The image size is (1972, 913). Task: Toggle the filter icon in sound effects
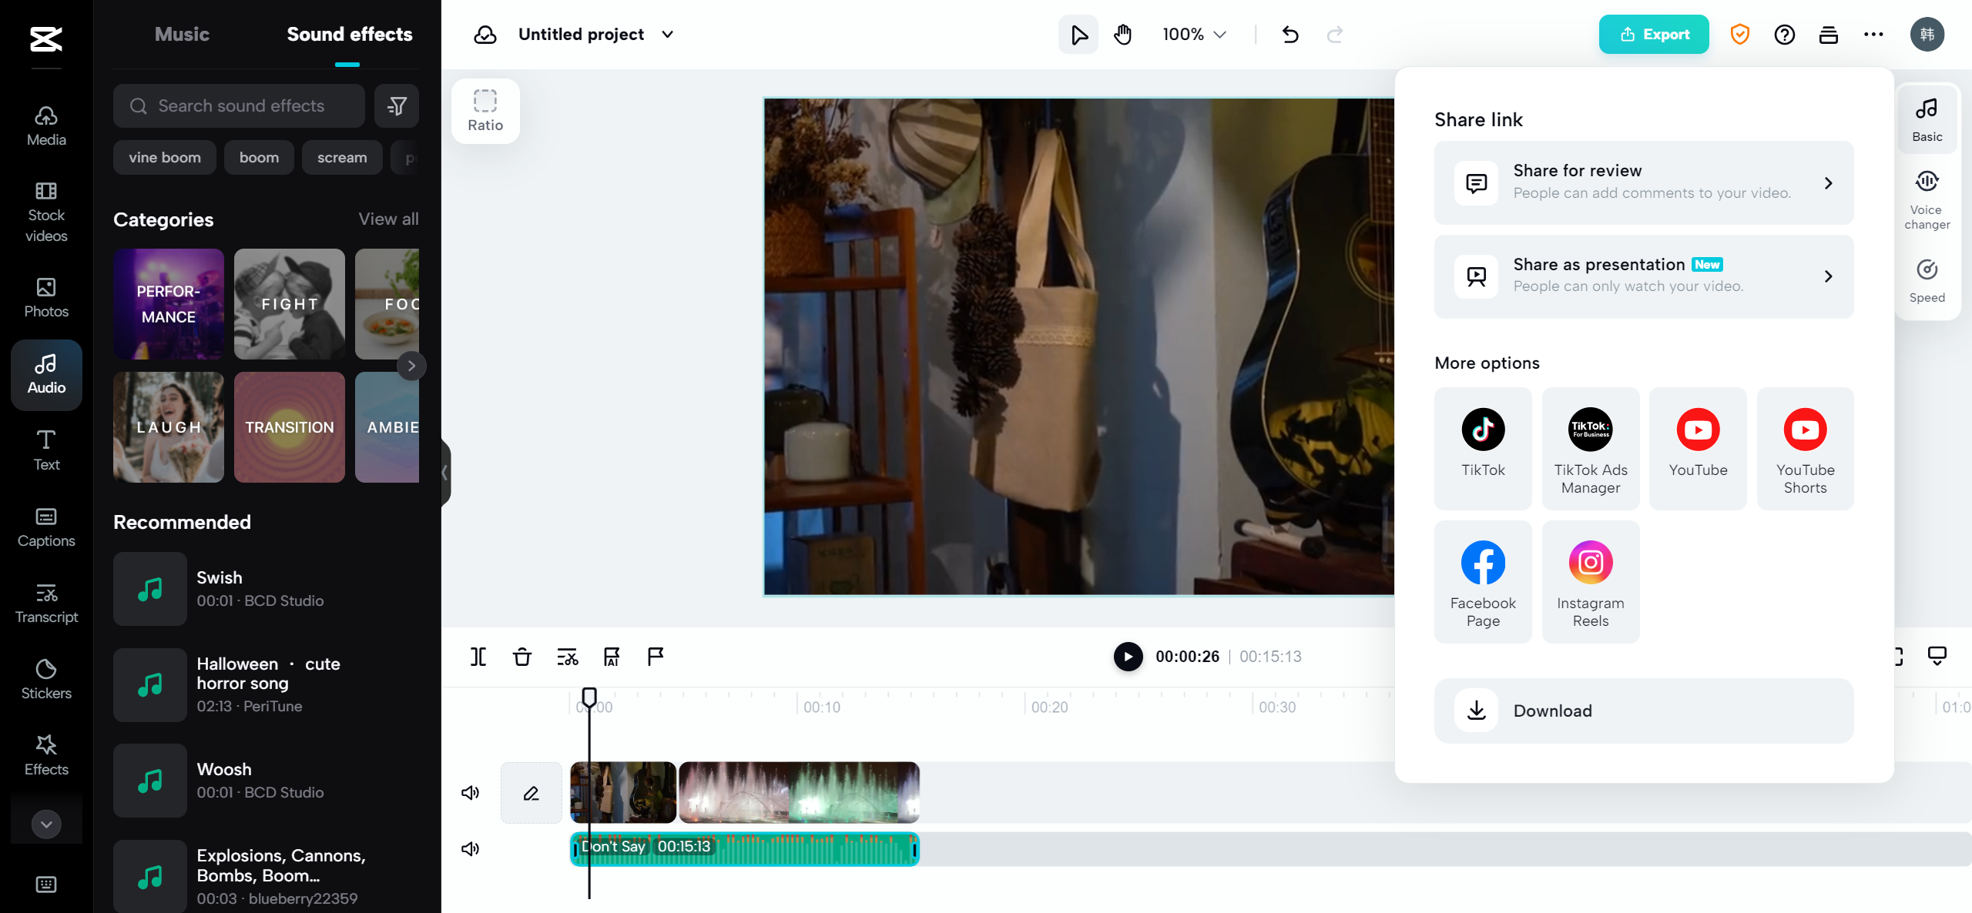click(x=397, y=105)
